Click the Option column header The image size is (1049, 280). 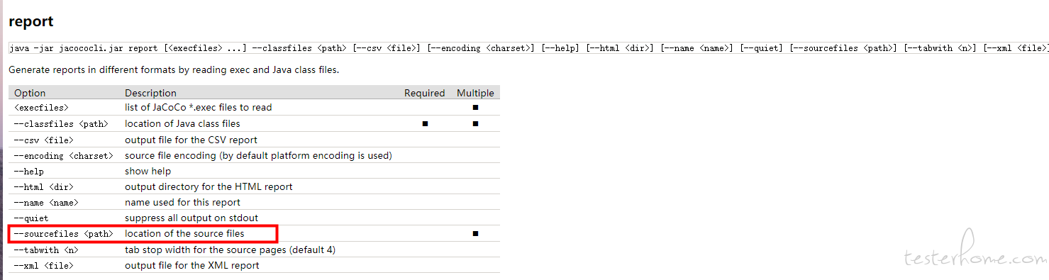click(x=30, y=93)
